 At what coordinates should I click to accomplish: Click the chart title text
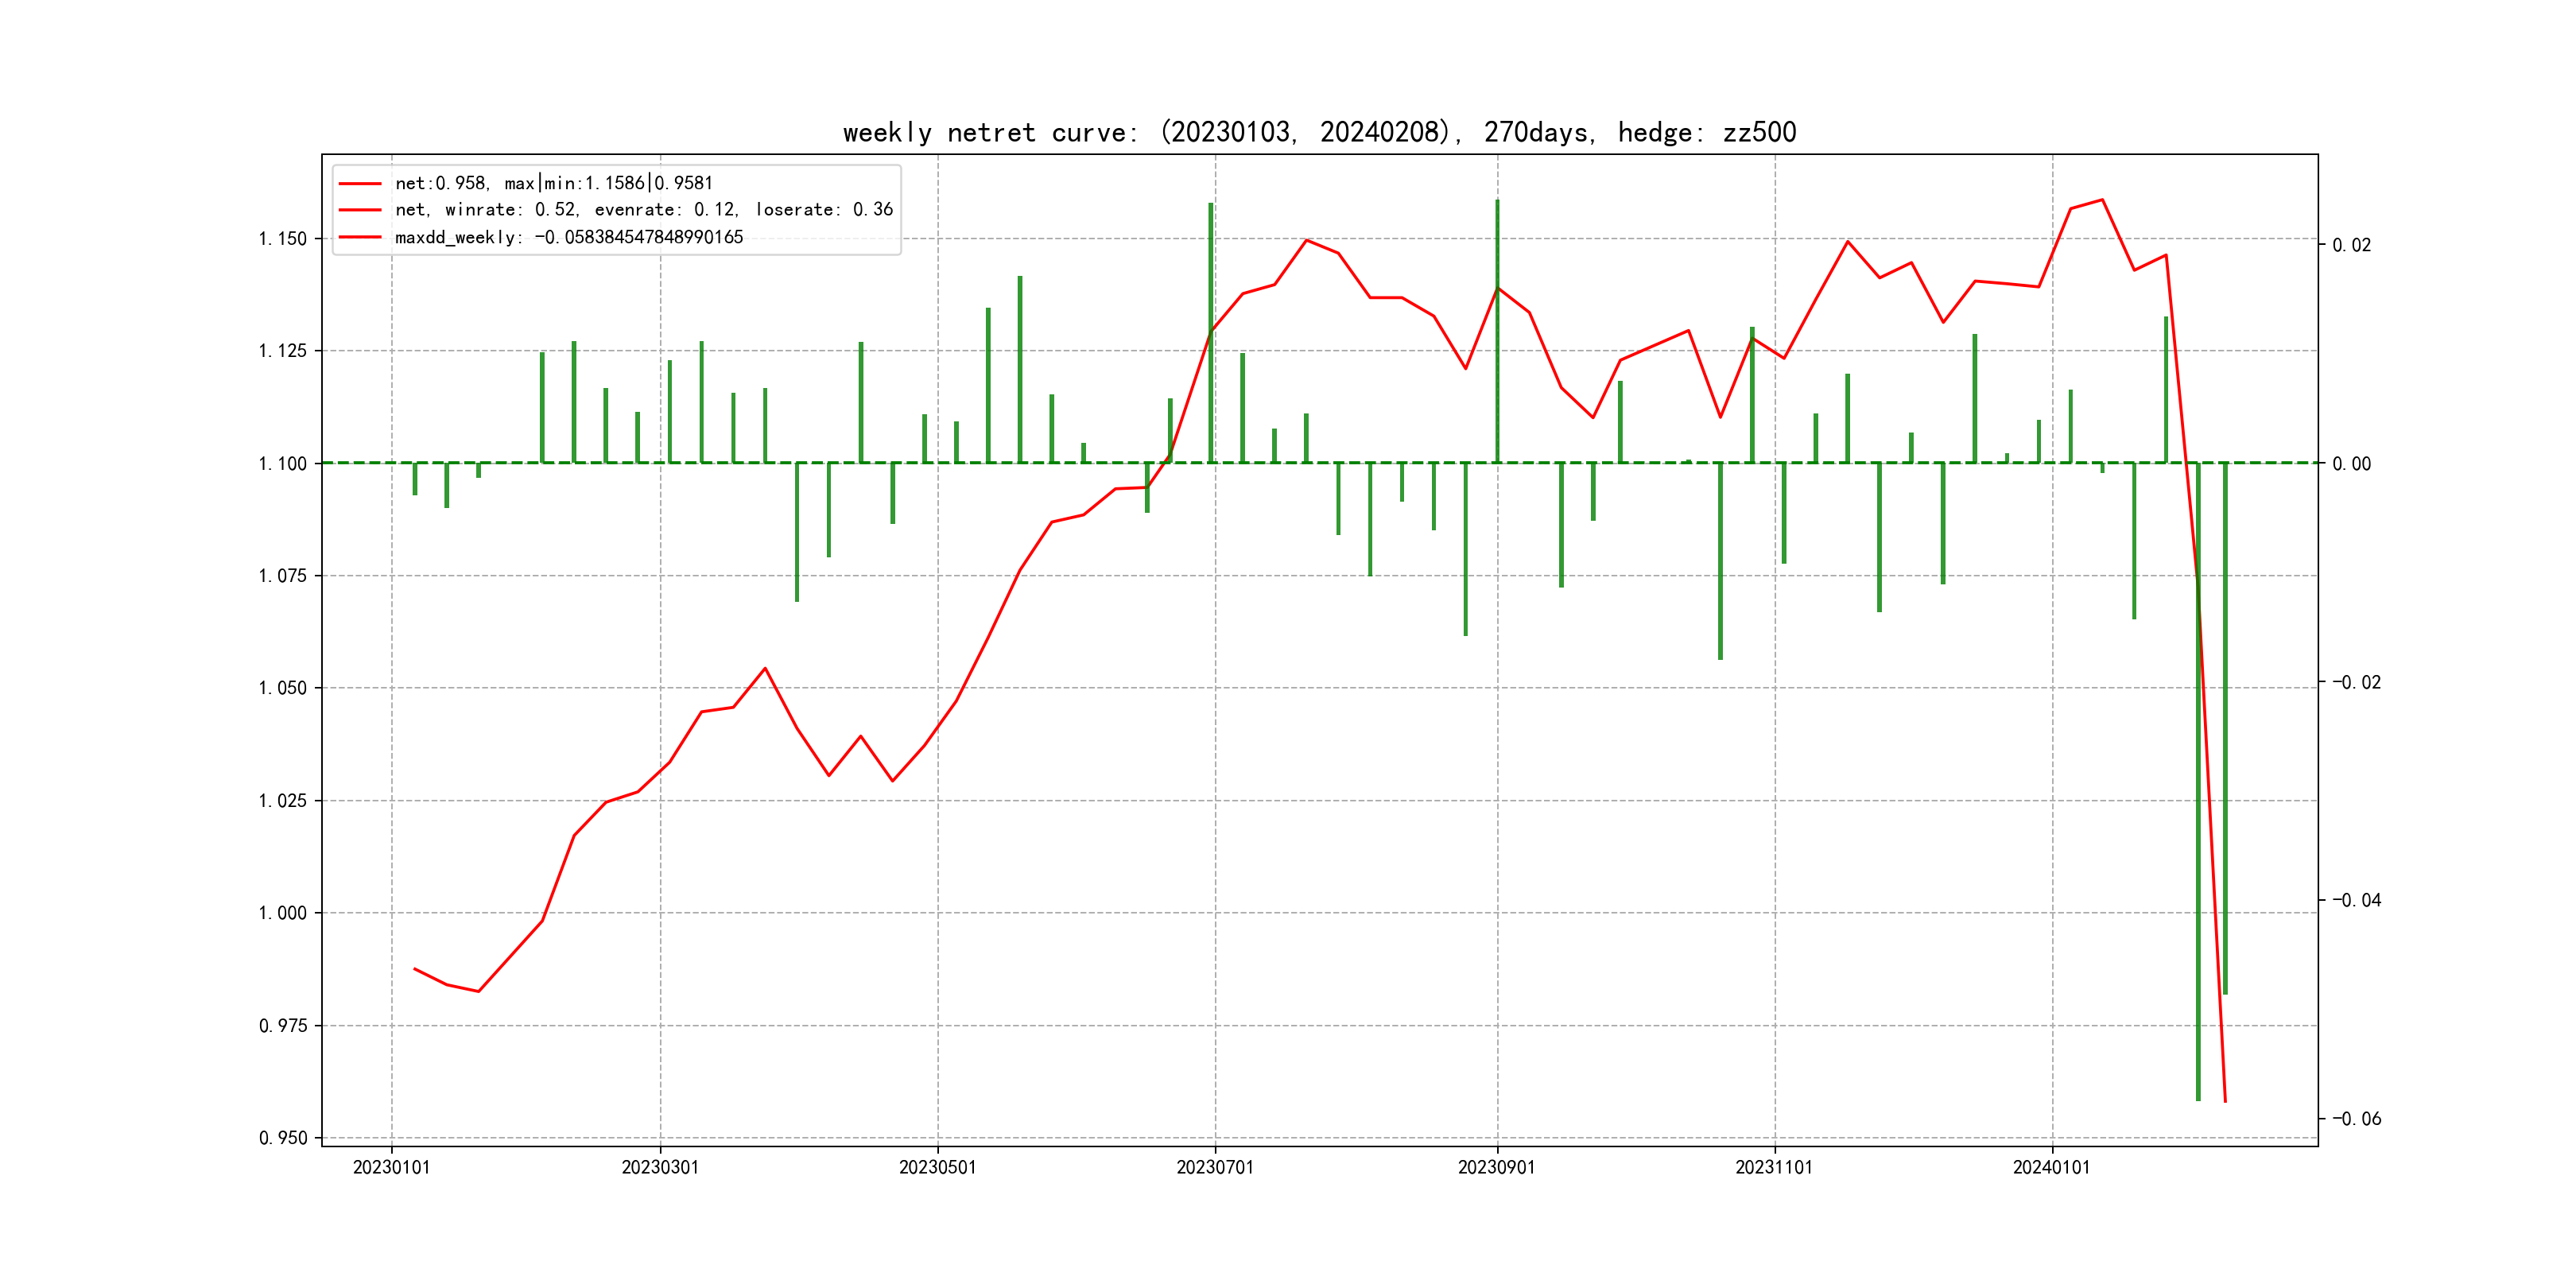[x=1319, y=132]
